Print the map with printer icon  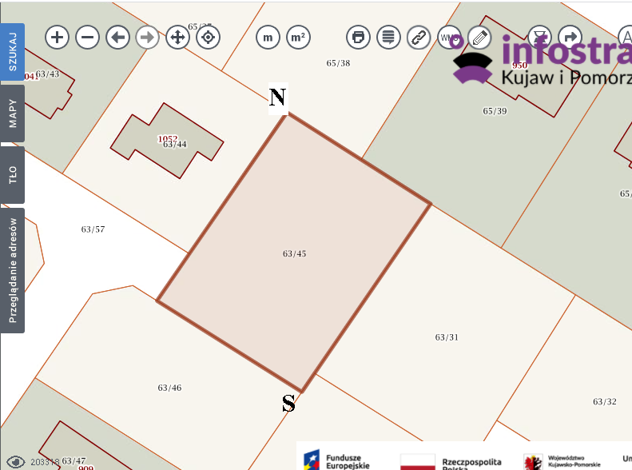click(x=358, y=37)
